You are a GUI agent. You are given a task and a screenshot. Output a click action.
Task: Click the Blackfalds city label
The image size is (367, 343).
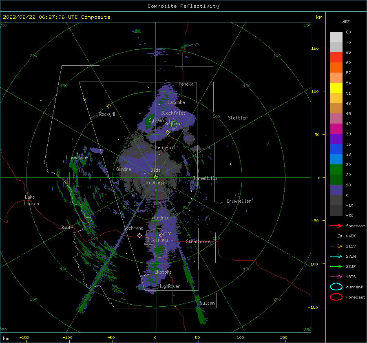pos(173,113)
